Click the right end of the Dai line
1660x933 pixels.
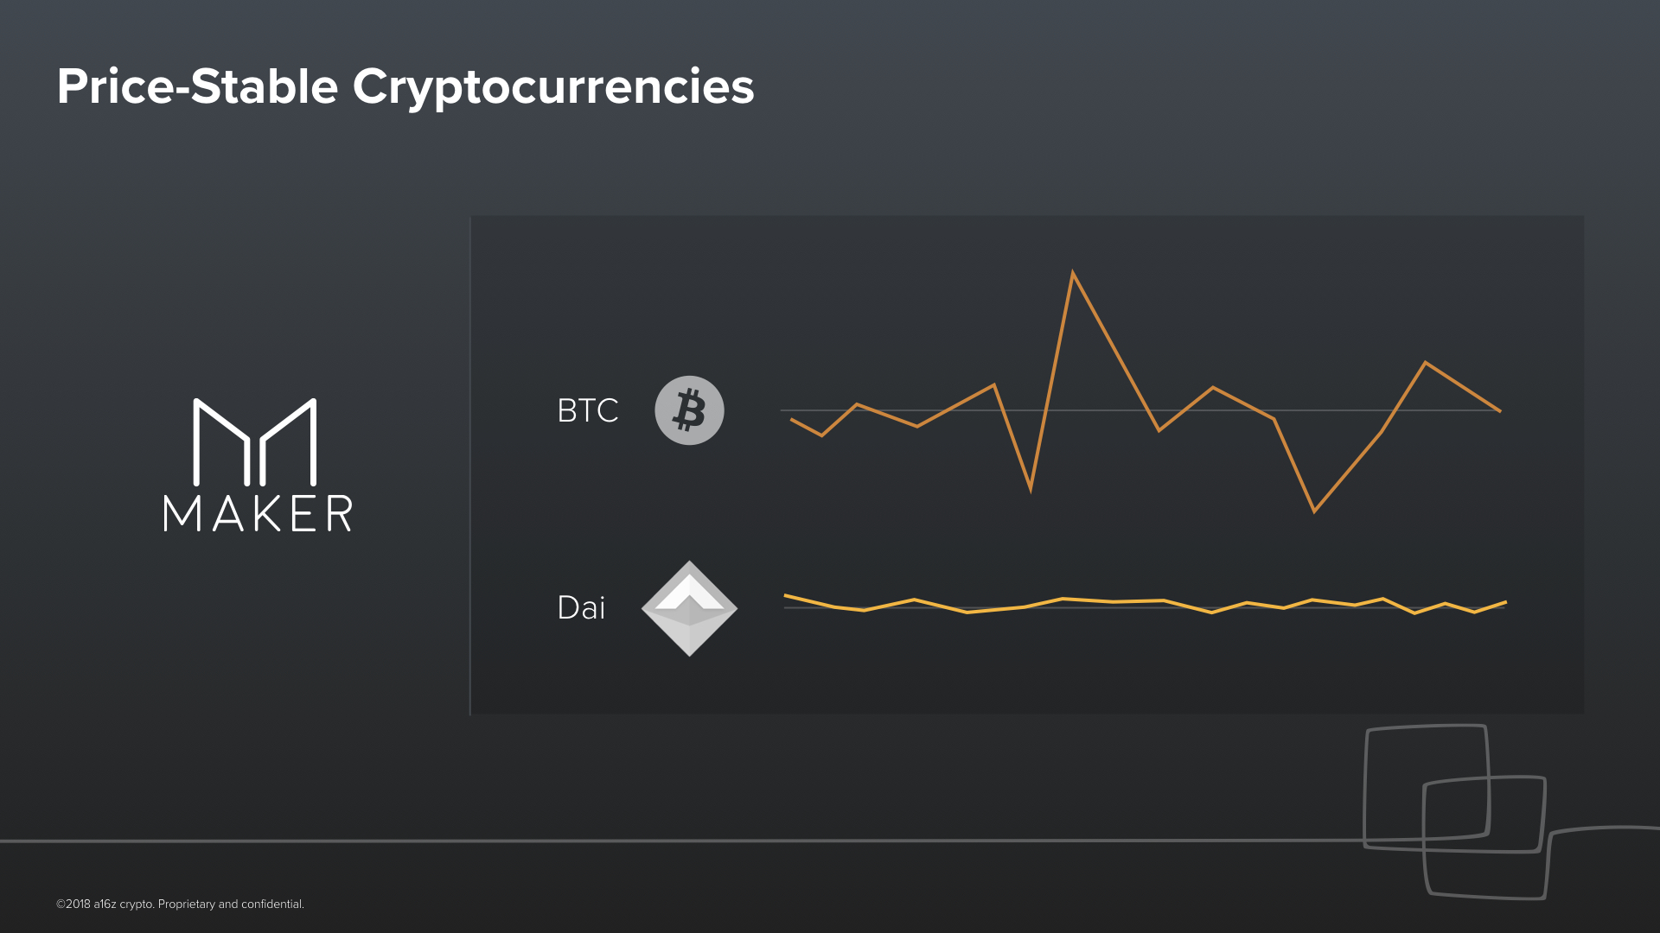[x=1506, y=602]
